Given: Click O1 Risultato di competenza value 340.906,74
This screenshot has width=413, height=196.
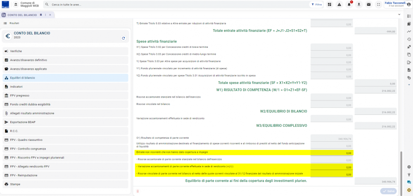Looking at the screenshot, I should (332, 138).
